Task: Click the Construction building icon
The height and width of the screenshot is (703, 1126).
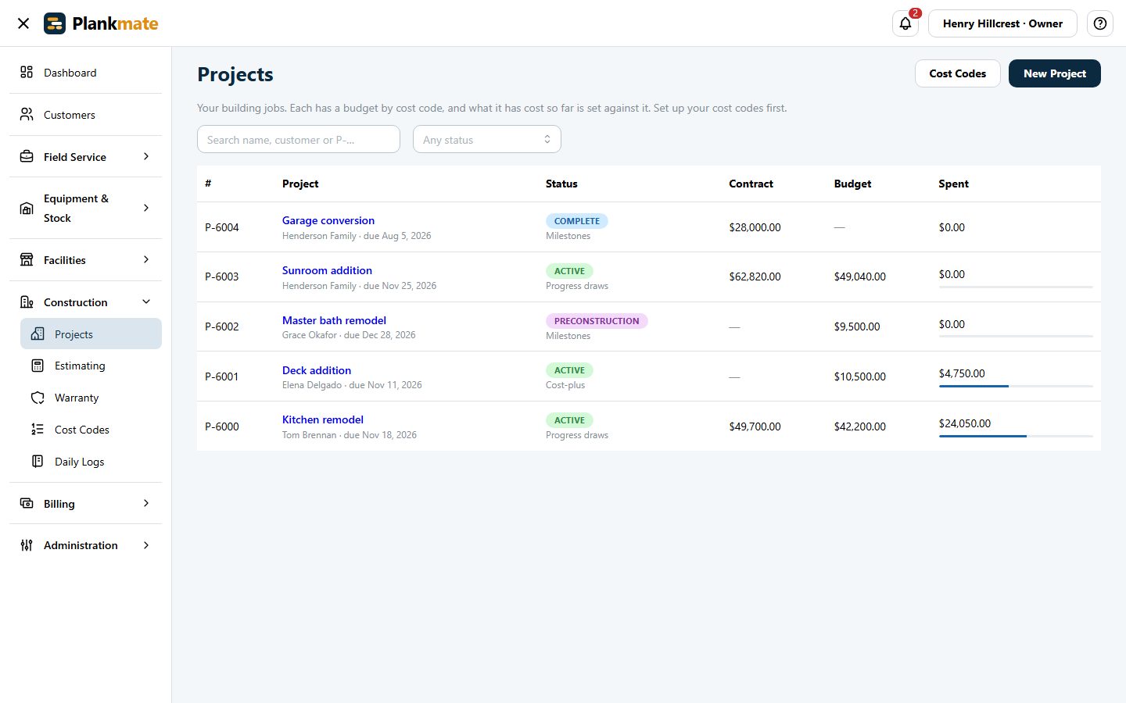Action: 27,302
